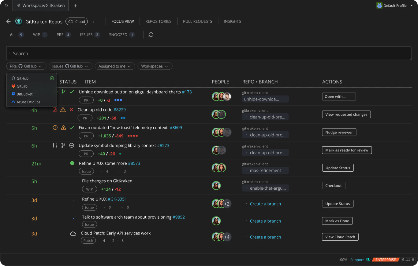Click the Open with... button
Viewport: 418px width, 266px height.
(339, 97)
